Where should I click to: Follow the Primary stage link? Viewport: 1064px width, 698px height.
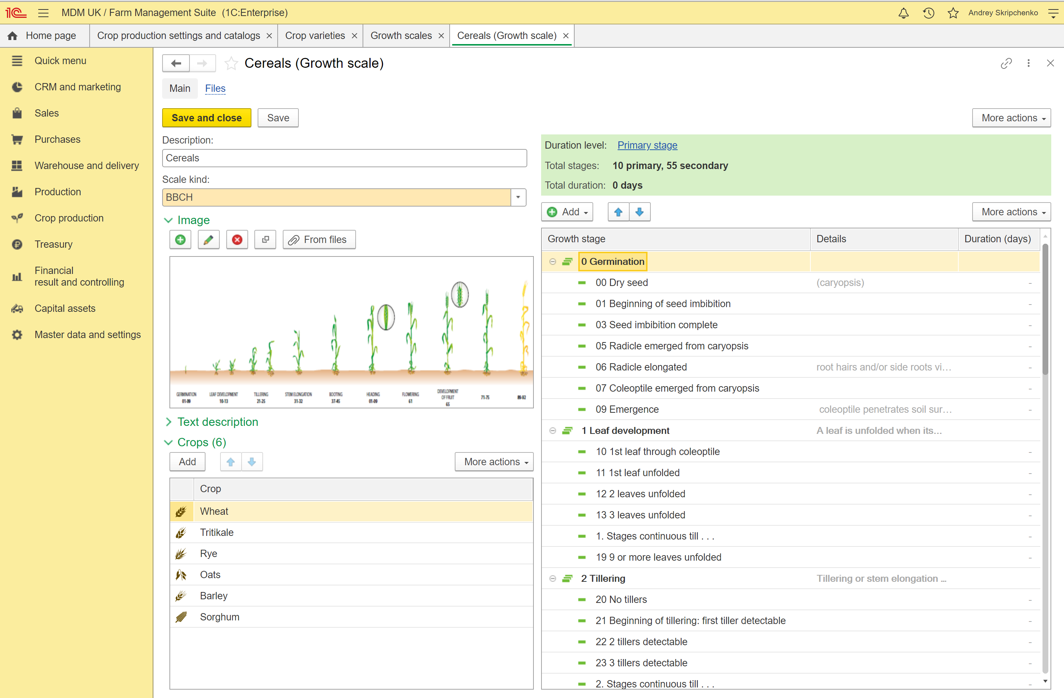tap(647, 145)
